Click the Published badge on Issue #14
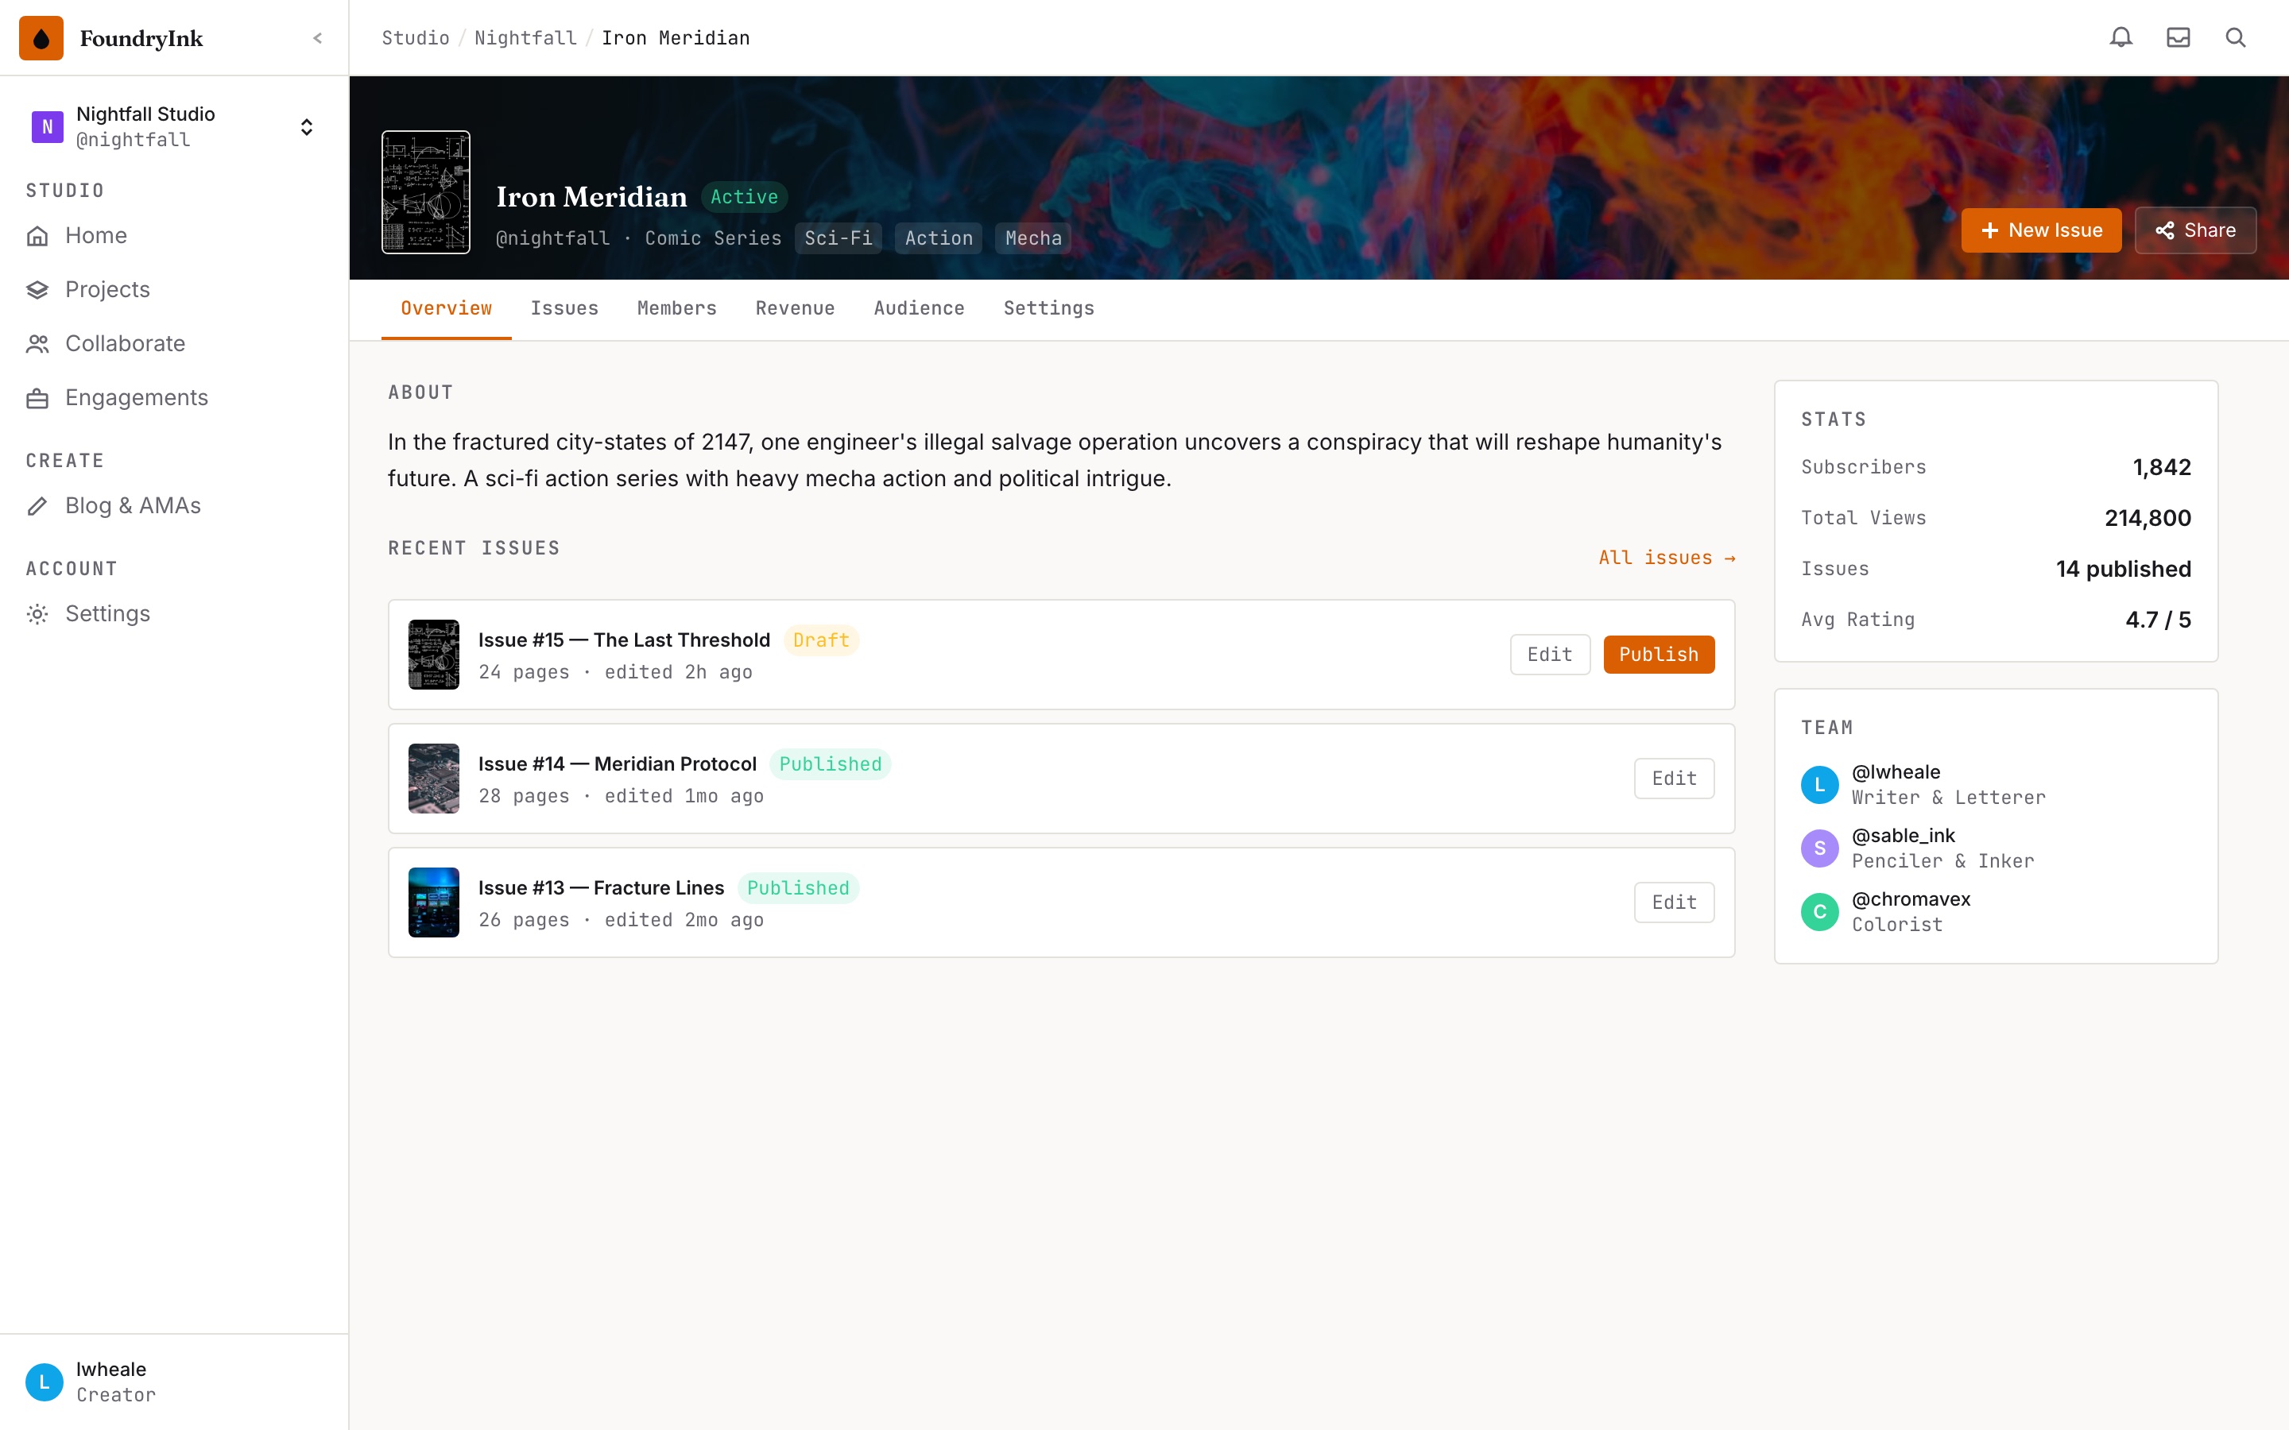The height and width of the screenshot is (1430, 2289). tap(831, 764)
